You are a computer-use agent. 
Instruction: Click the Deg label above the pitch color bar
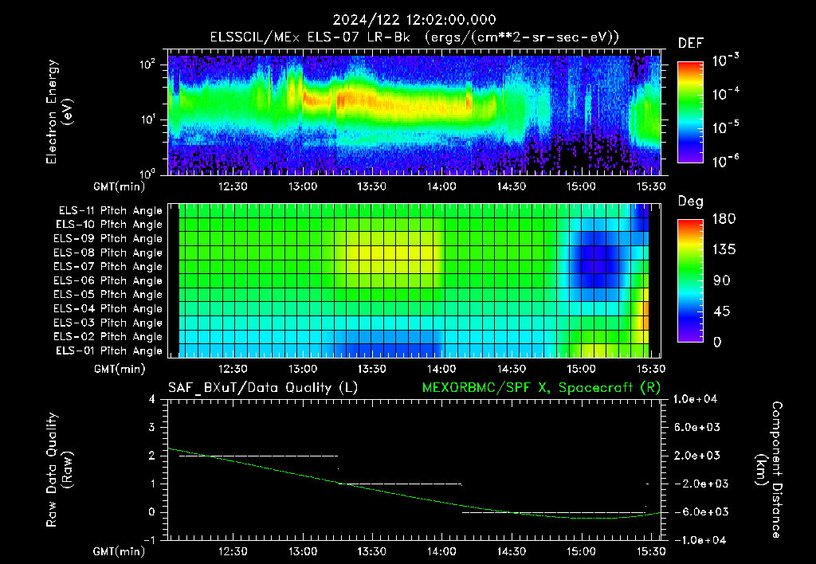690,202
